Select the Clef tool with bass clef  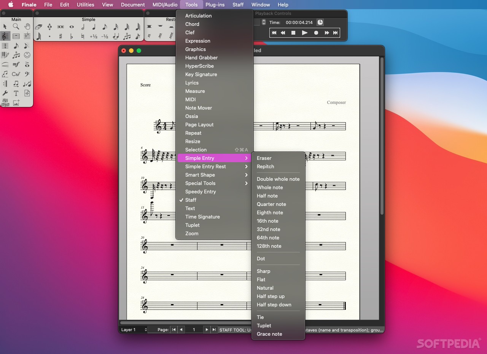click(x=27, y=74)
